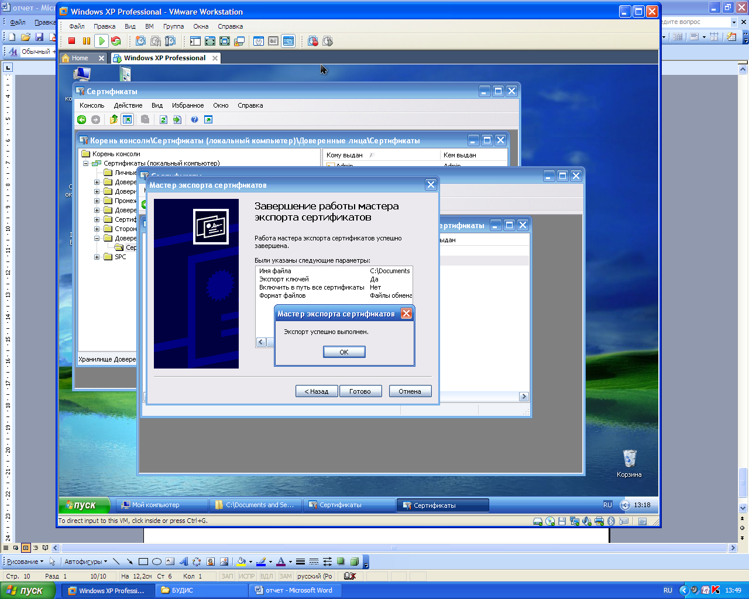This screenshot has width=749, height=599.
Task: Click the green Back arrow in Сертификаты console
Action: tap(82, 119)
